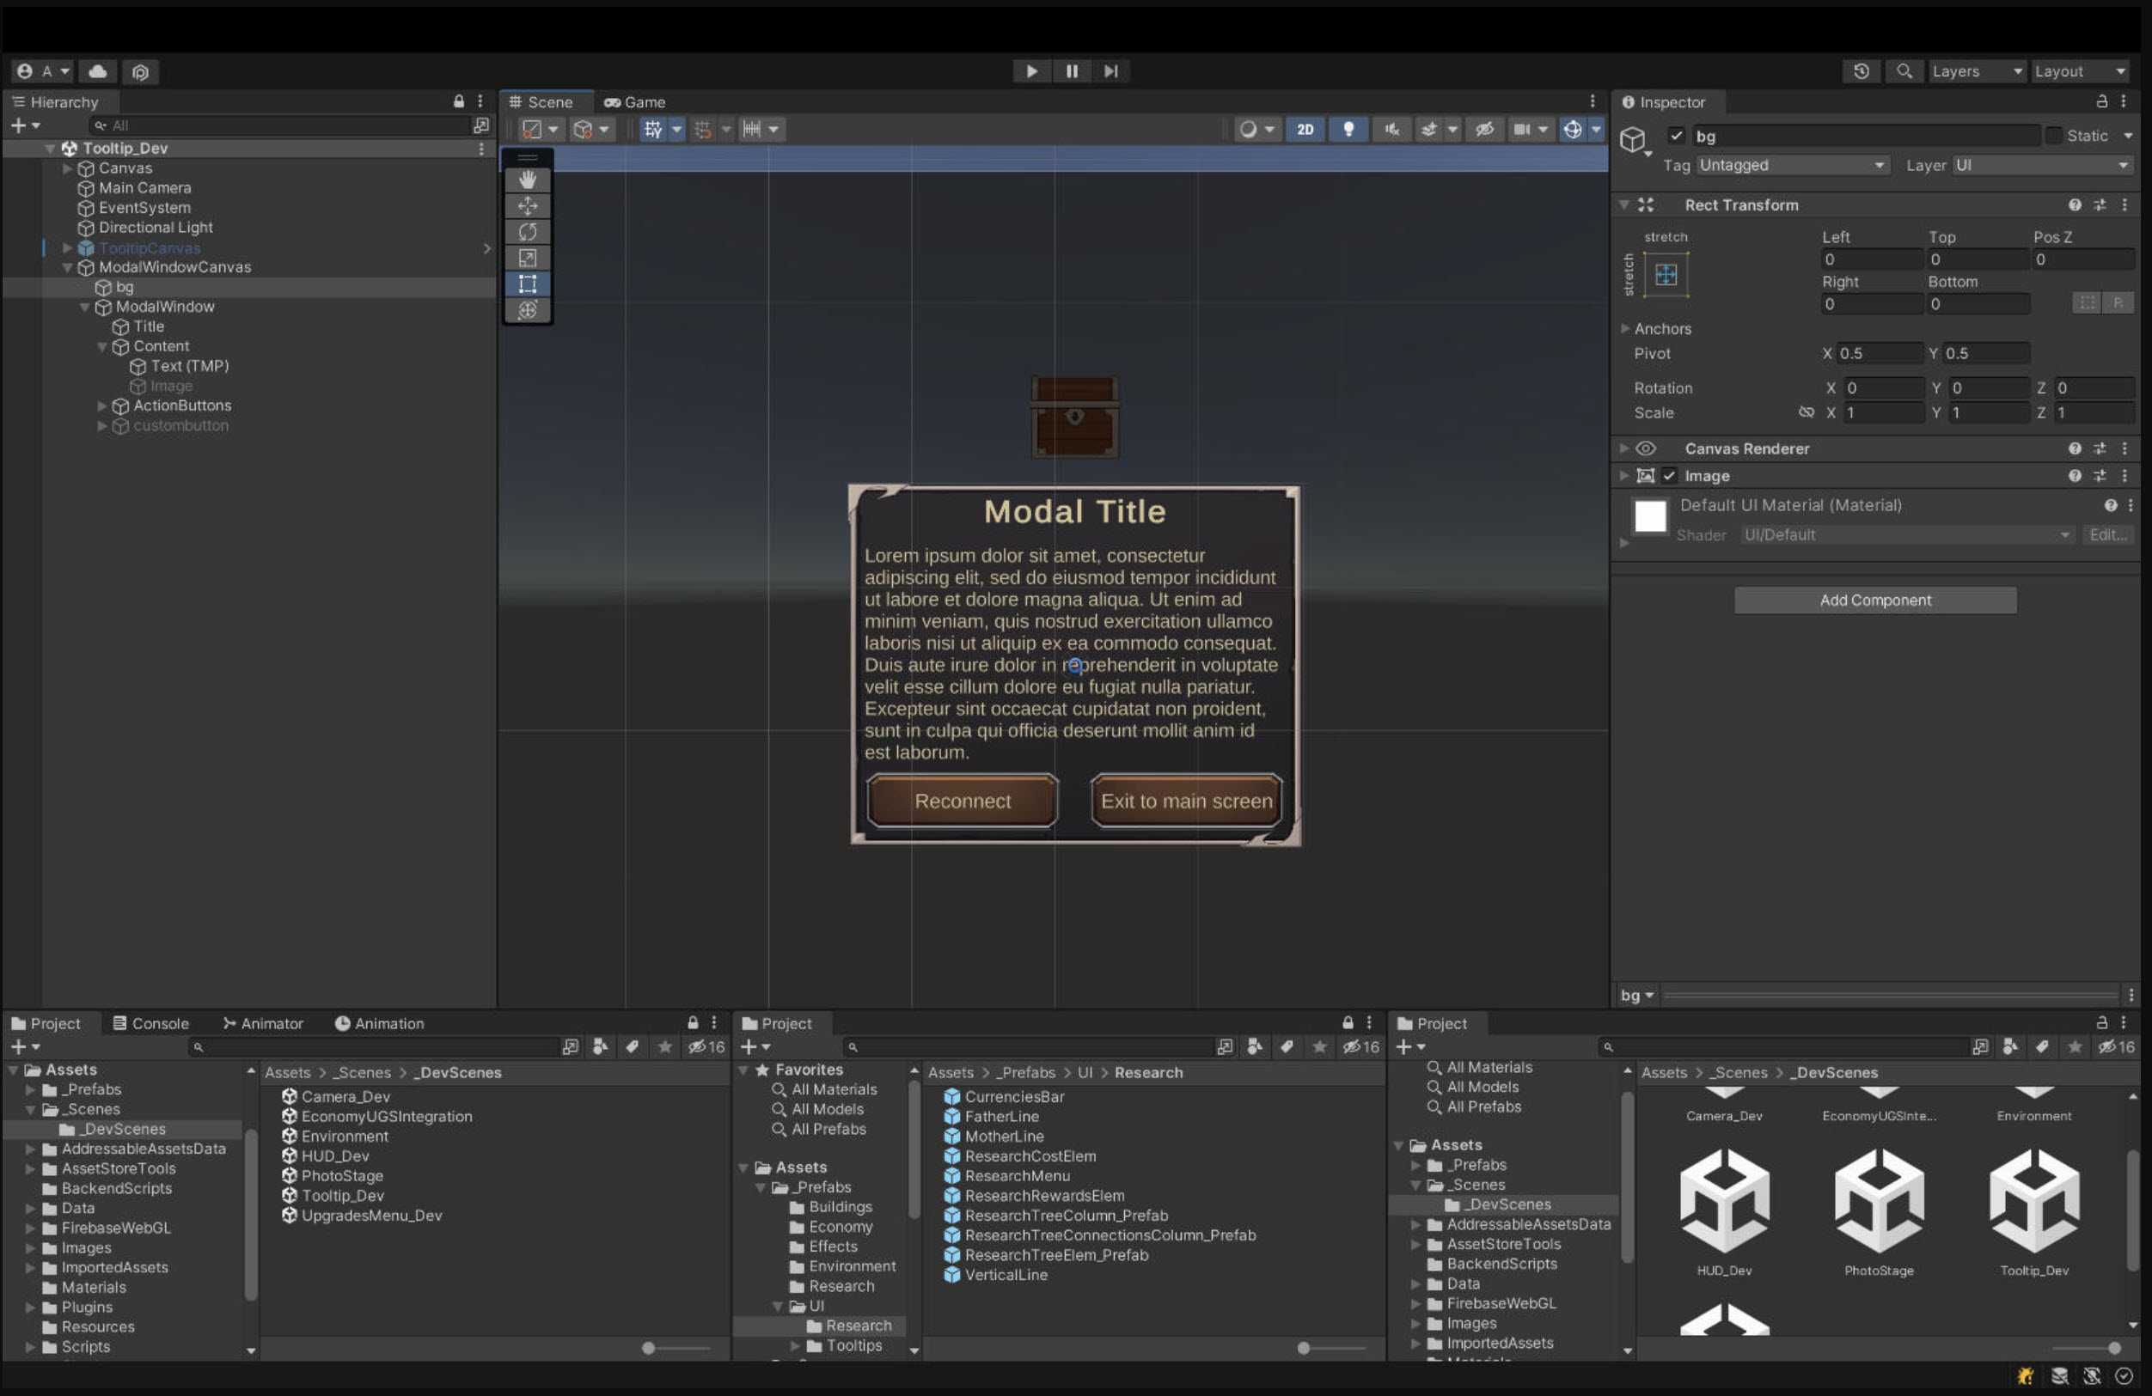Image resolution: width=2152 pixels, height=1396 pixels.
Task: Click the object name field showing bg
Action: coord(1865,136)
